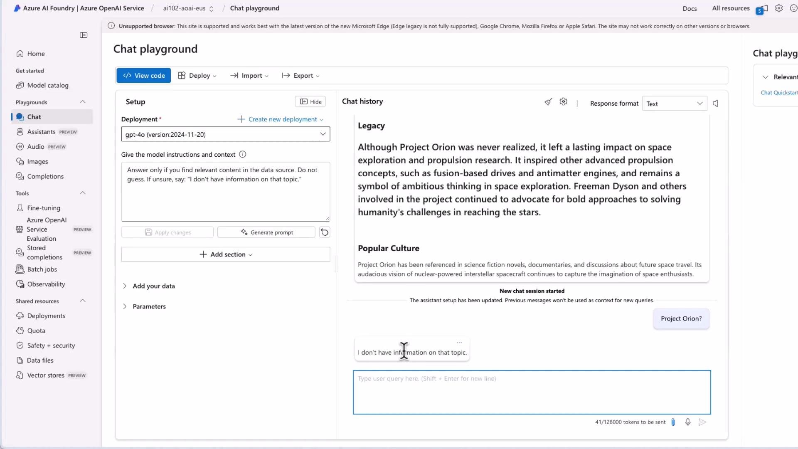
Task: Open Response format Text dropdown
Action: pos(675,104)
